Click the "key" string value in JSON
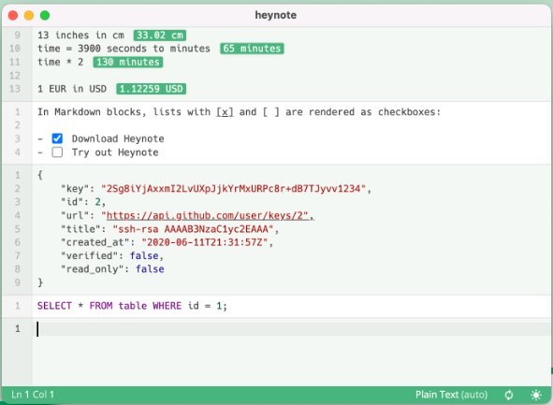This screenshot has height=405, width=553. 234,189
